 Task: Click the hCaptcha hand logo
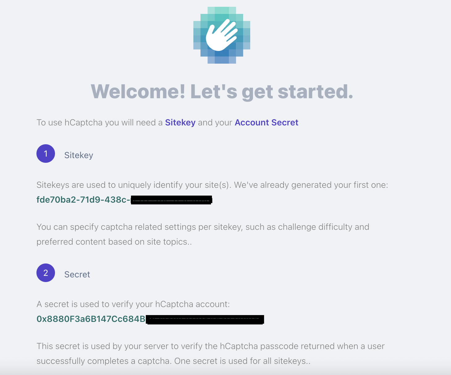tap(221, 35)
